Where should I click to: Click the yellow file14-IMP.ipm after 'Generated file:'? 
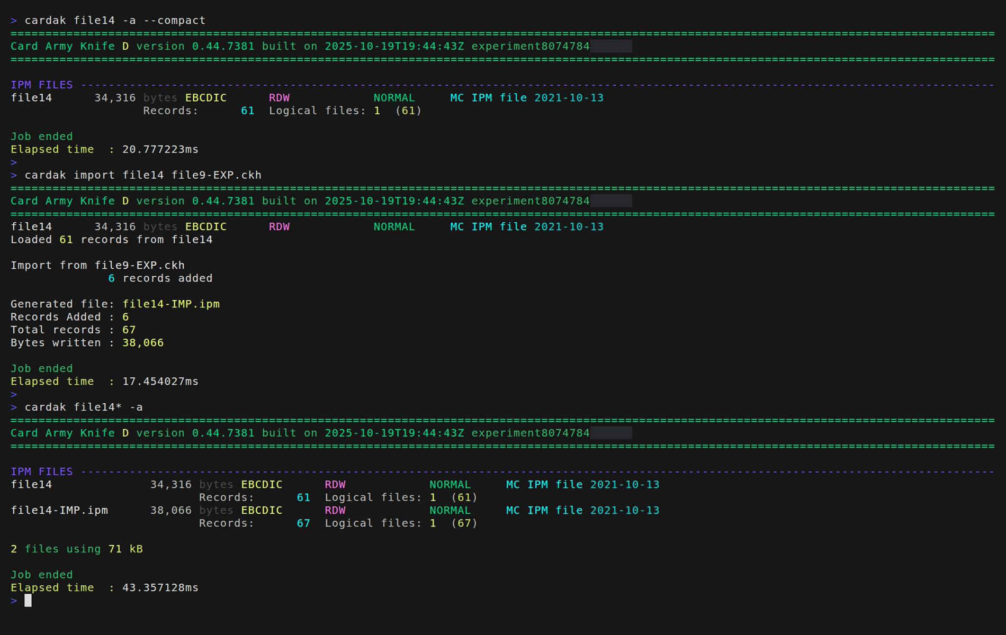[171, 304]
